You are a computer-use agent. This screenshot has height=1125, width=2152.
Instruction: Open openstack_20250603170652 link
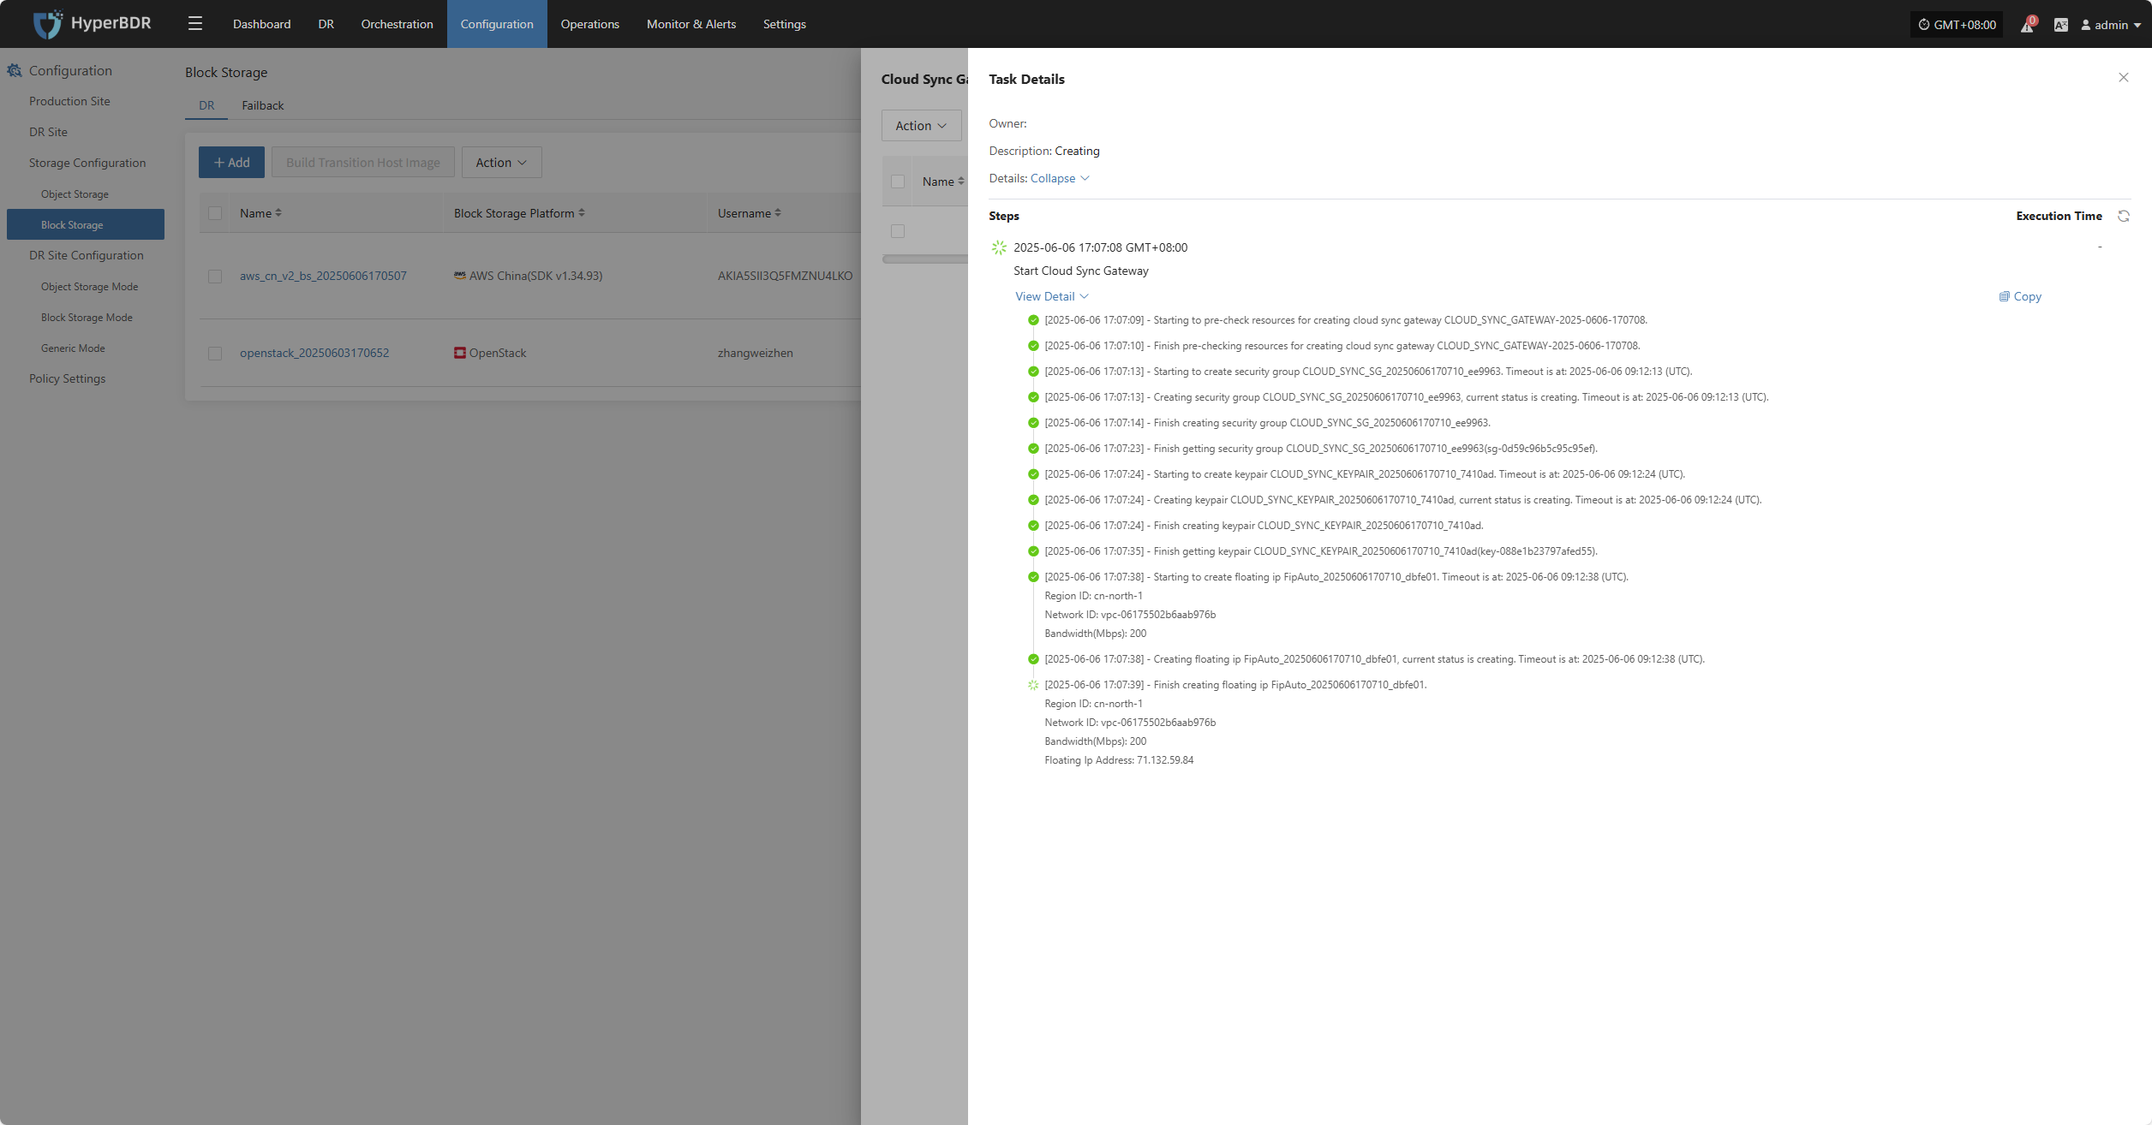tap(314, 353)
